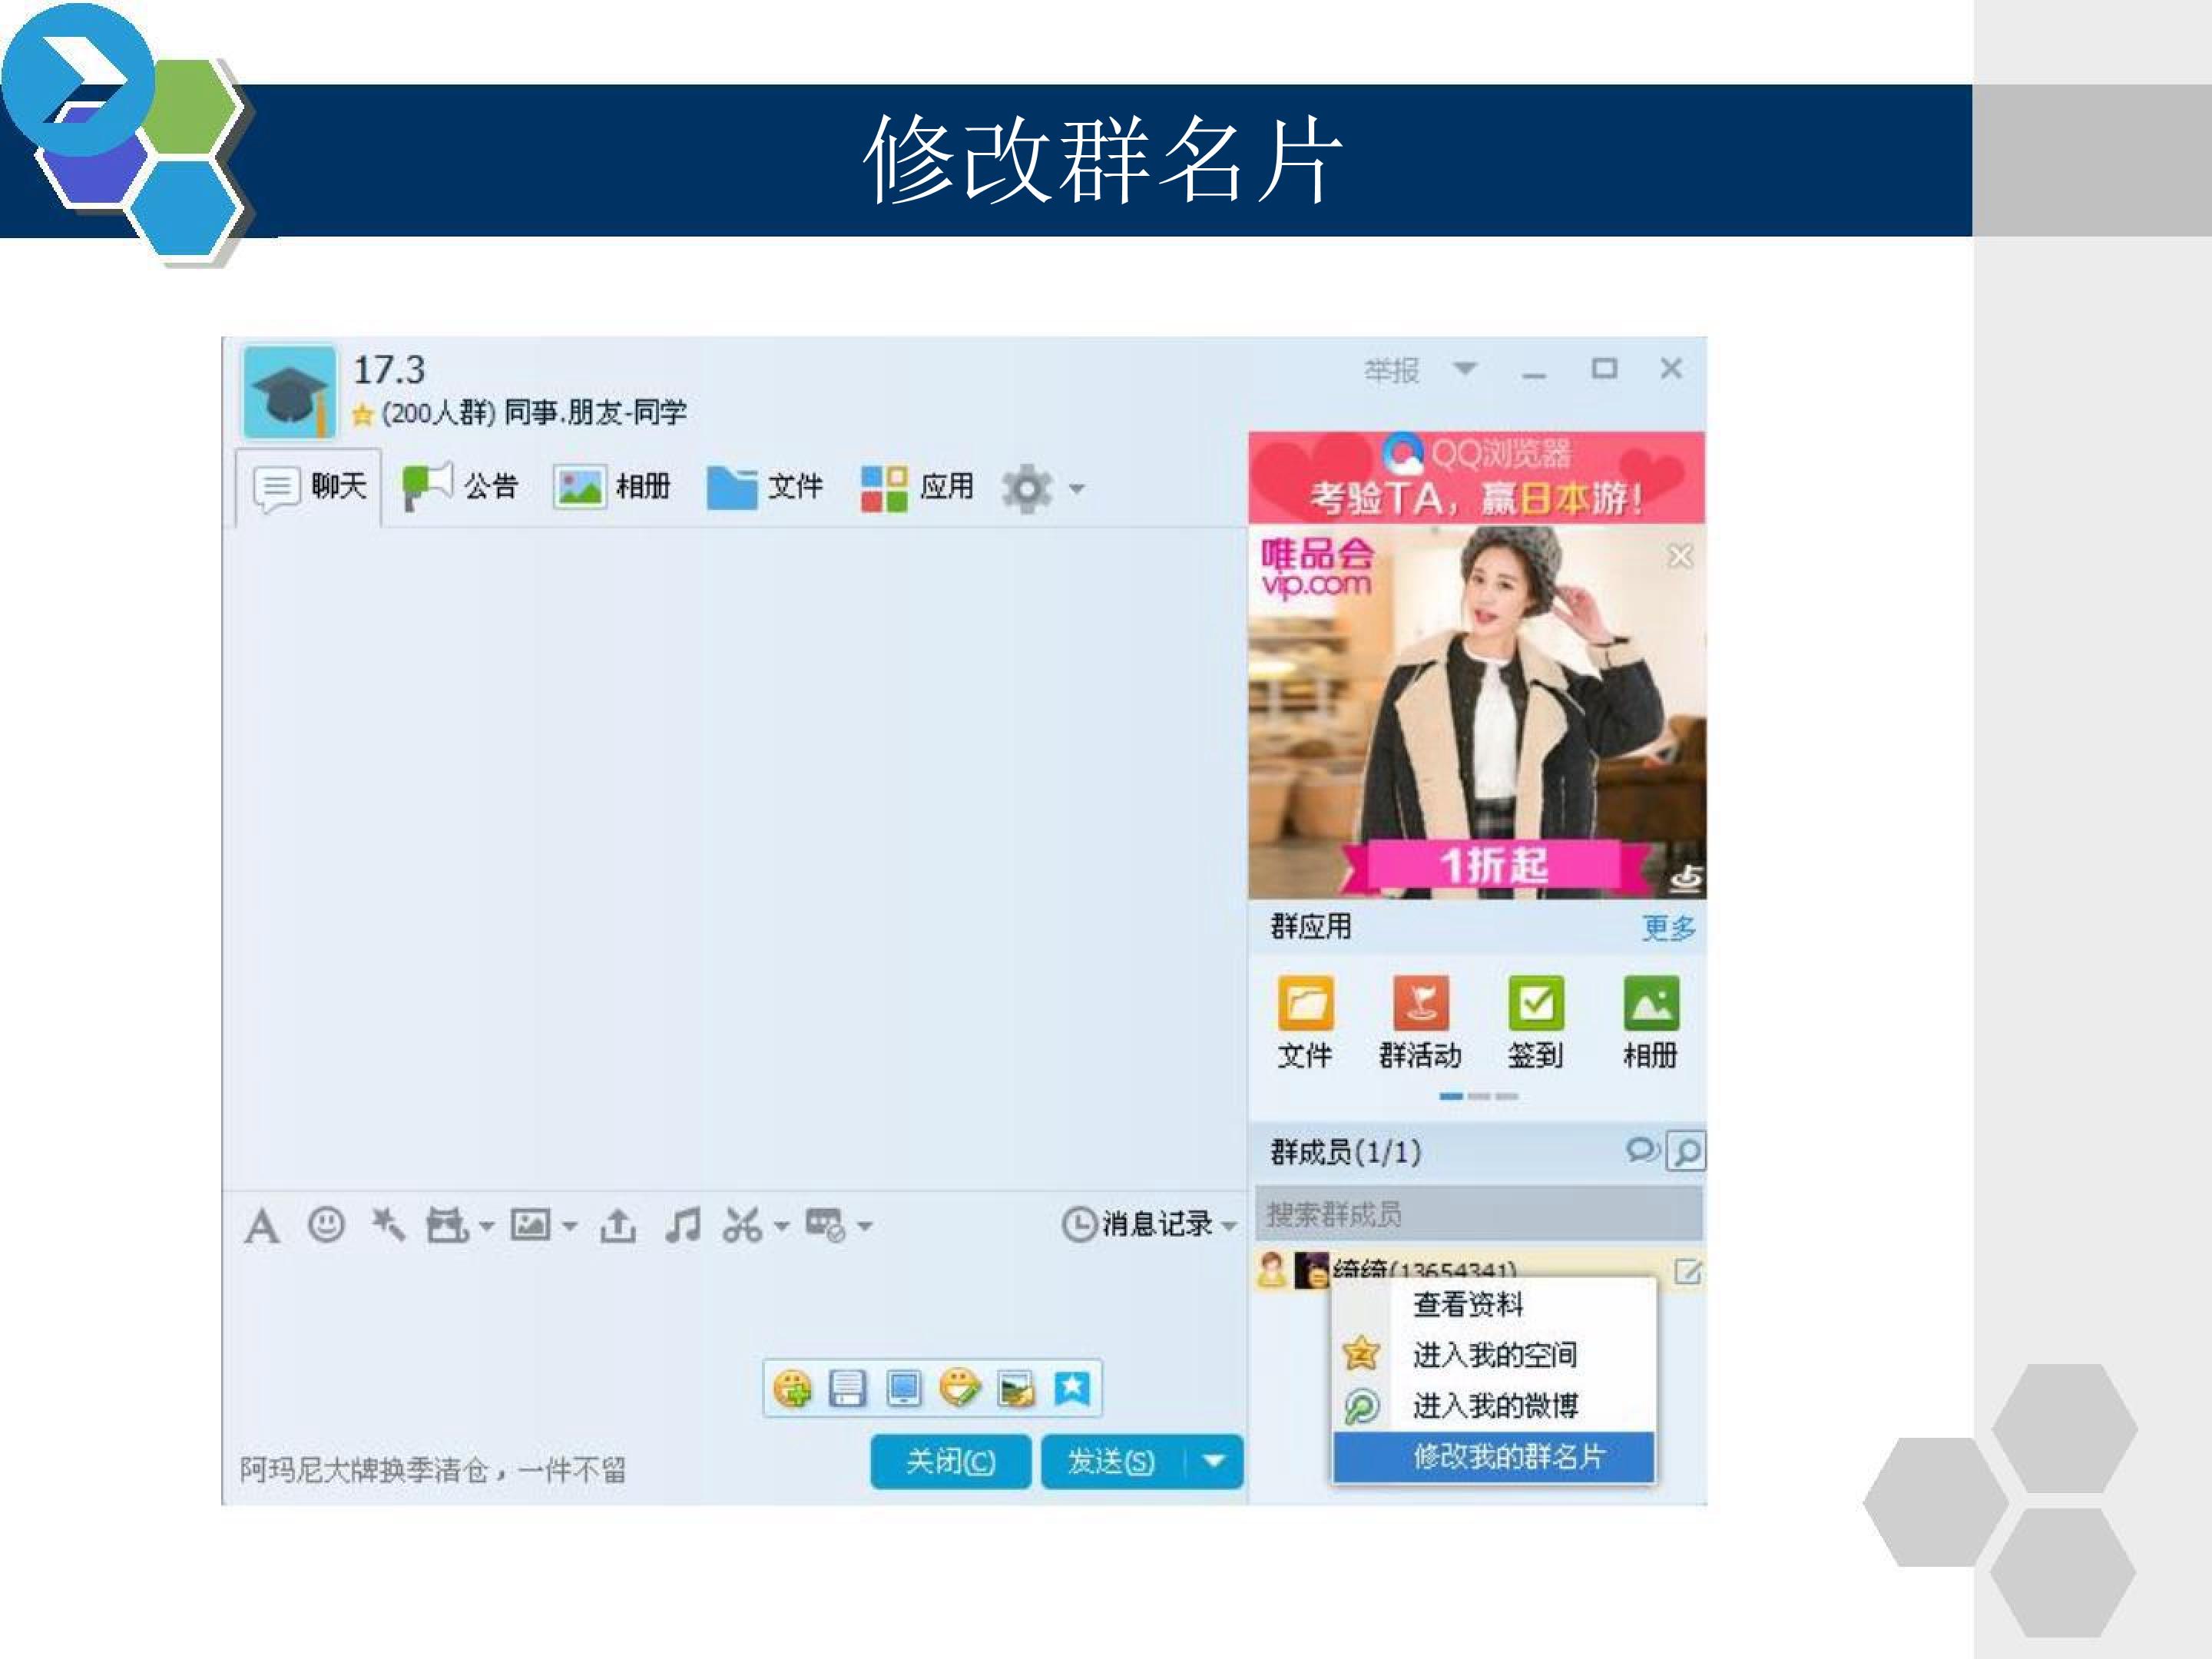Click the message bubble checkmark toolbar icon
2212x1659 pixels.
pos(826,1224)
